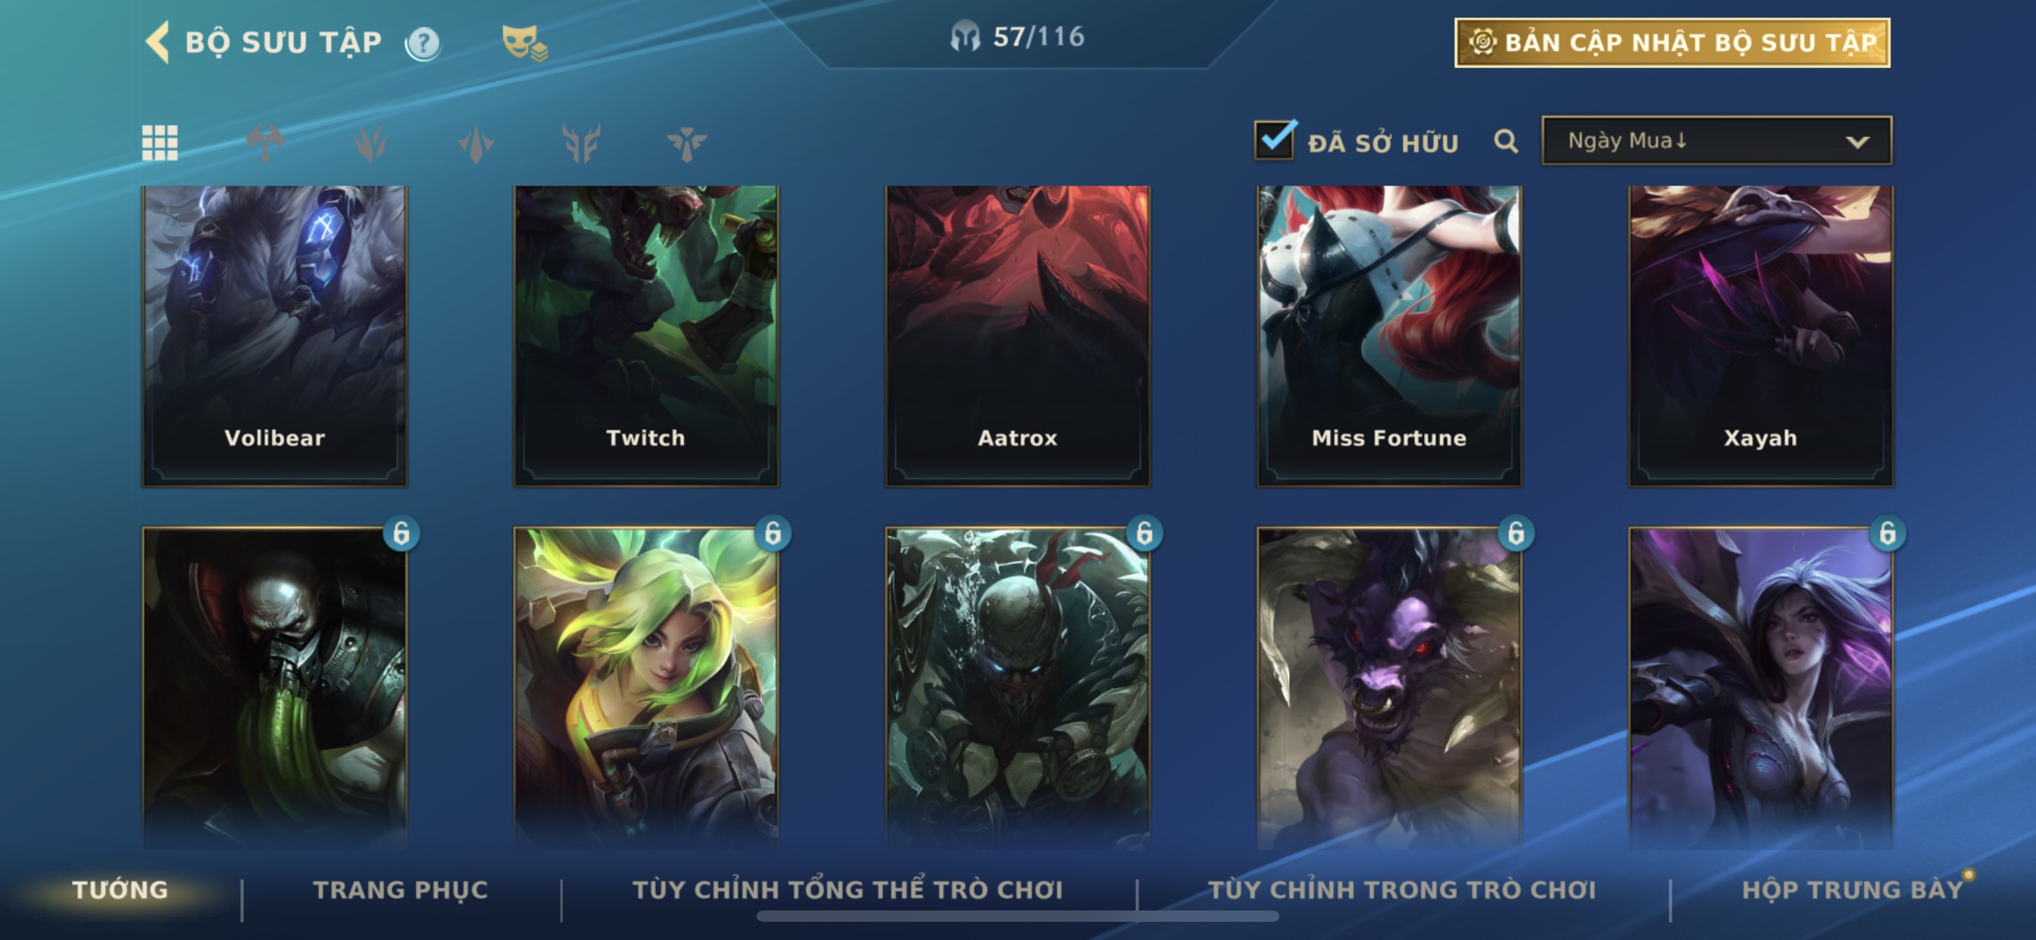Filter by the role icon after the axe
This screenshot has width=2036, height=940.
pos(370,143)
